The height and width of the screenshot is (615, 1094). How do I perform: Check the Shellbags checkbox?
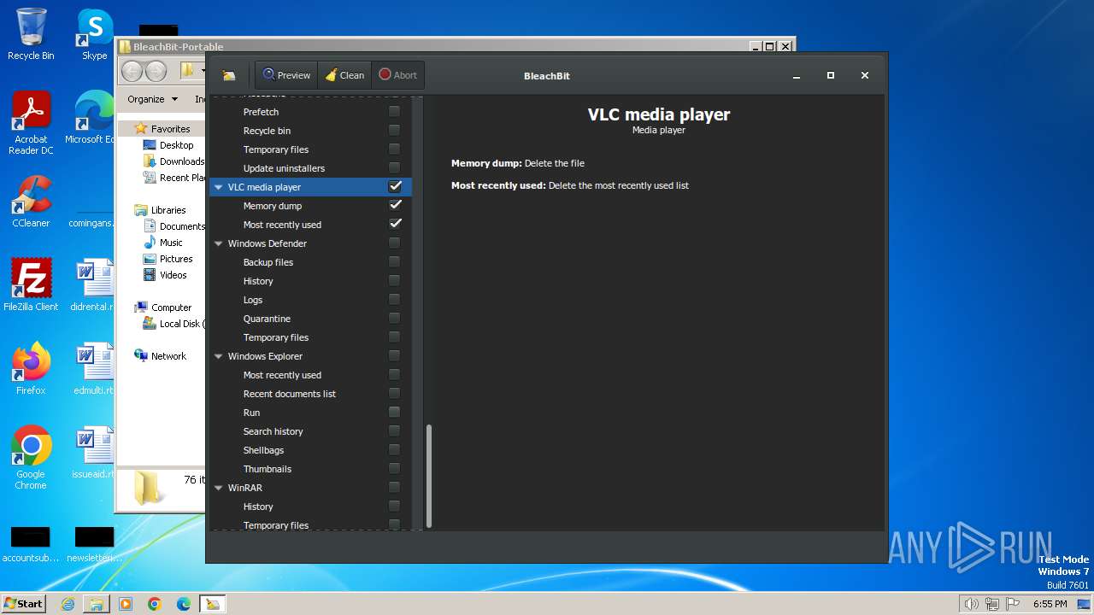tap(394, 449)
